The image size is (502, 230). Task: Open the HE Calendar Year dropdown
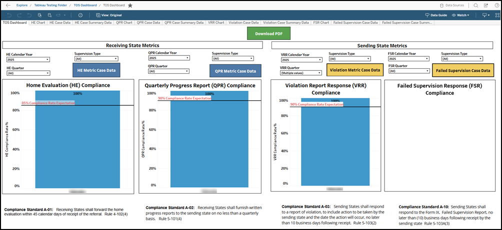point(27,59)
